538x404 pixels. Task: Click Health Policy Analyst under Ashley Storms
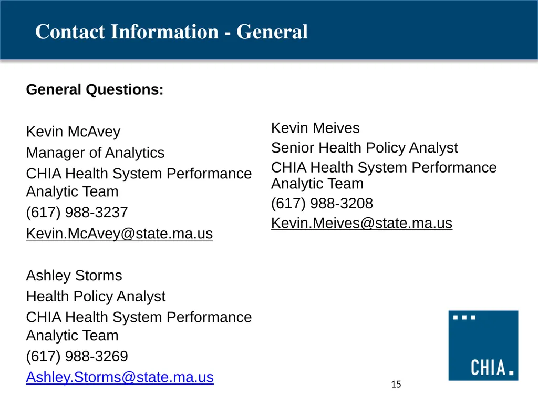click(96, 297)
